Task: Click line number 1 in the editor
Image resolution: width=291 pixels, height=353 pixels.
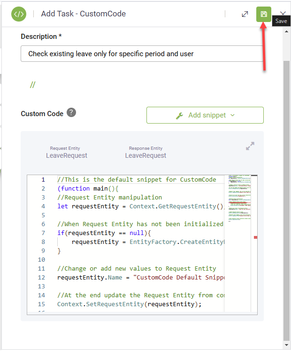Action: click(x=43, y=180)
